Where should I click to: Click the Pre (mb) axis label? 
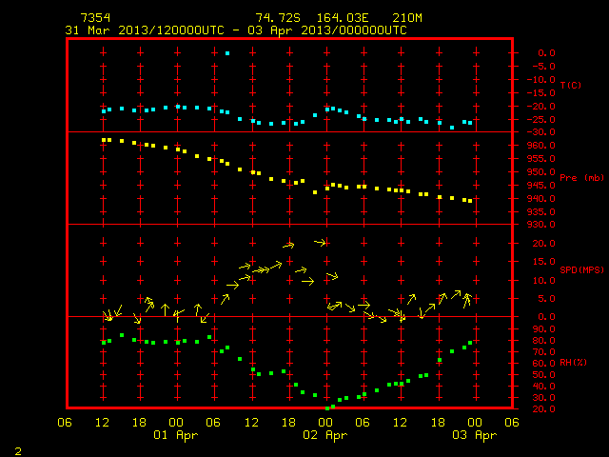pyautogui.click(x=581, y=178)
